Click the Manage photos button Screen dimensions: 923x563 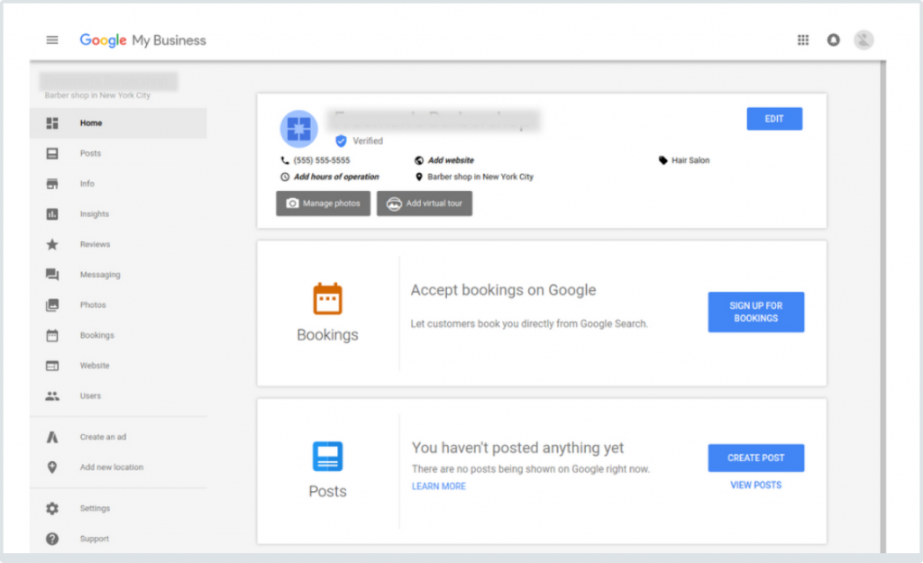pos(324,204)
